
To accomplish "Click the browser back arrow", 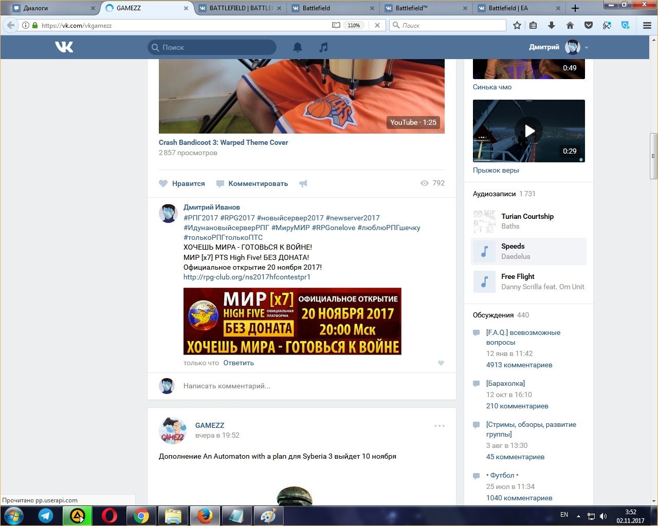I will (x=11, y=25).
